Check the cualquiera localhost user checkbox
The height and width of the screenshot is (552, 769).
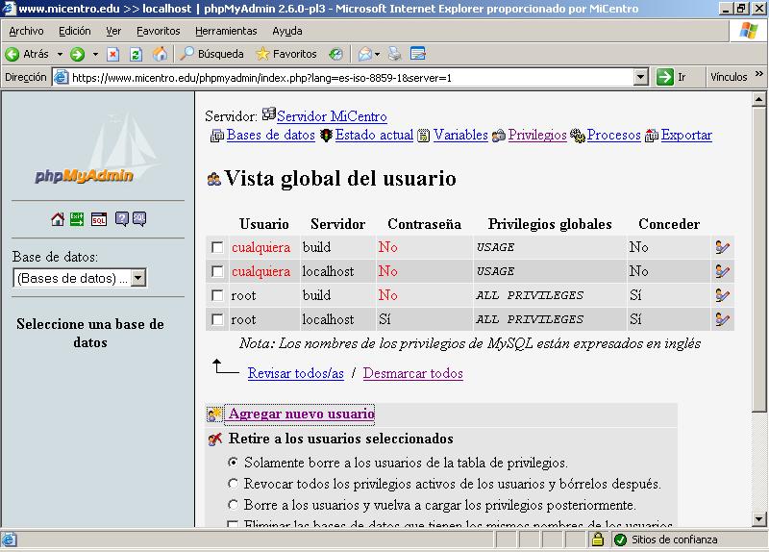(217, 271)
